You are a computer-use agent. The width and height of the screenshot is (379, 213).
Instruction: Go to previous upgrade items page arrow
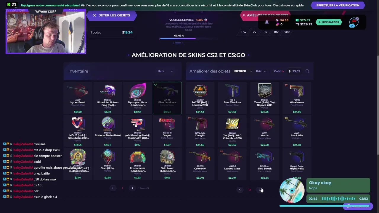pyautogui.click(x=240, y=190)
